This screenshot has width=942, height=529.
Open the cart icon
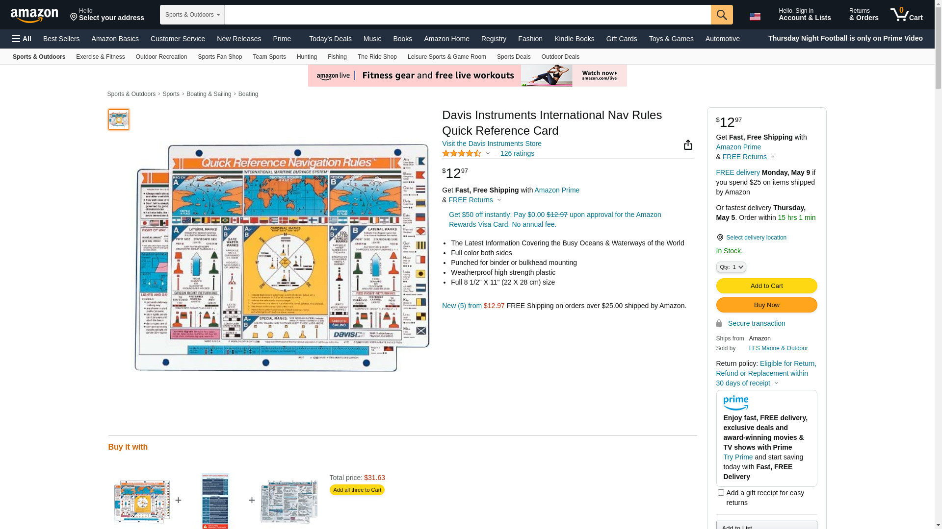tap(906, 15)
